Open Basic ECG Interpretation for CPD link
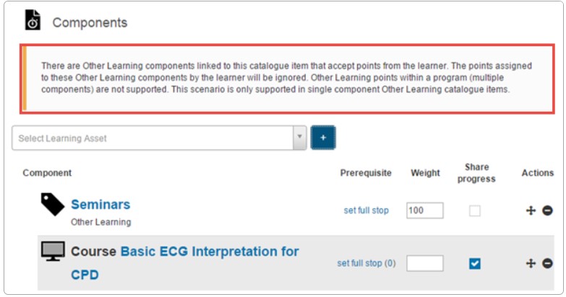566x297 pixels. [x=185, y=263]
